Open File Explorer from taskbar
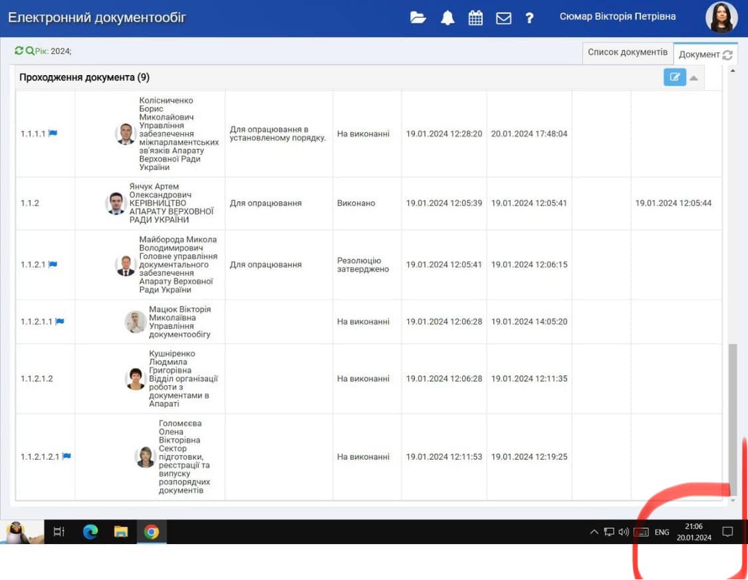The width and height of the screenshot is (748, 580). pos(121,532)
